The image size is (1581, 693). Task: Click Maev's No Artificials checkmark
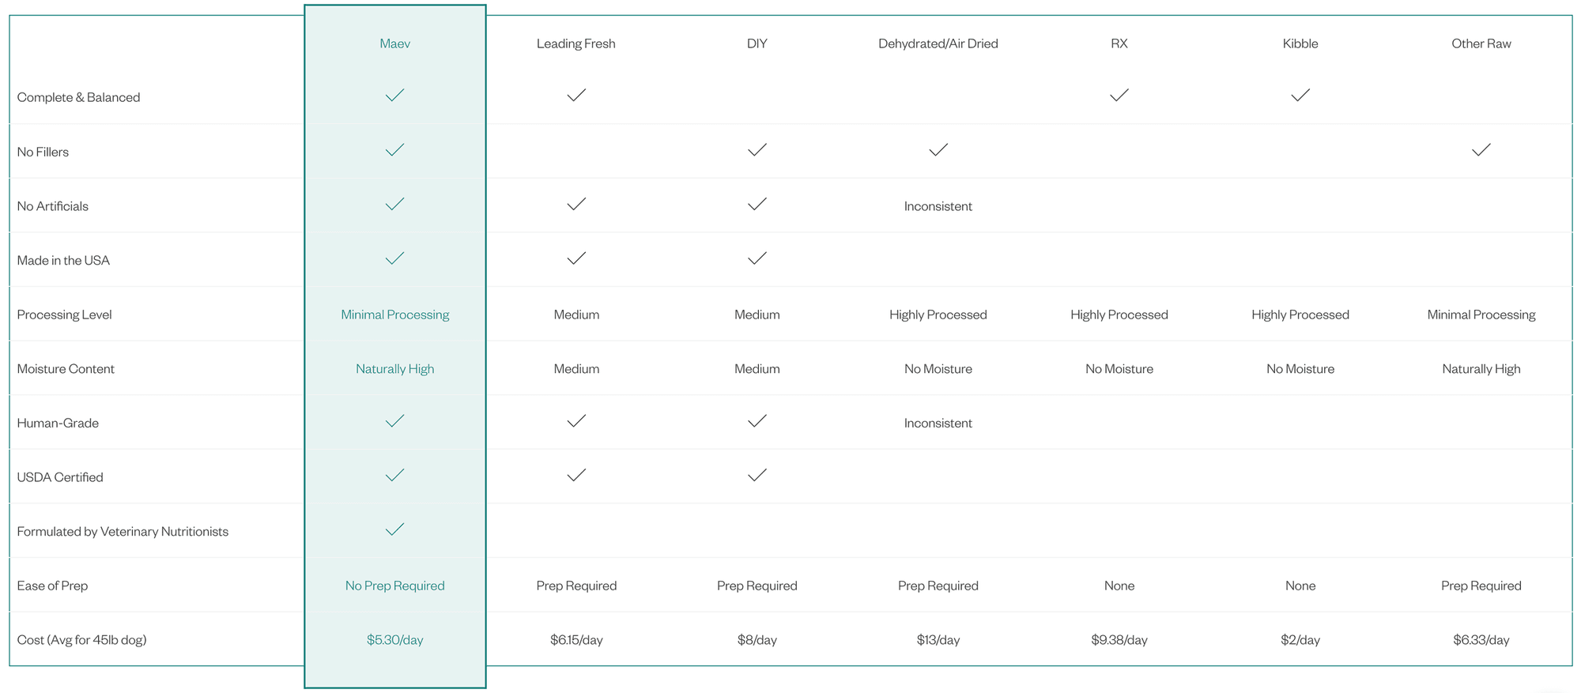point(394,205)
